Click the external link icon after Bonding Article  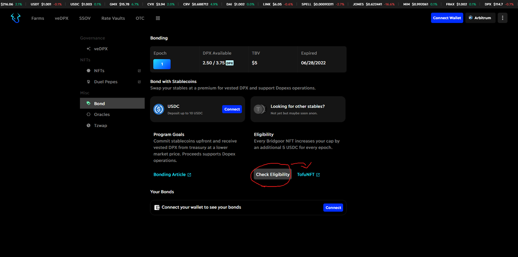point(189,175)
